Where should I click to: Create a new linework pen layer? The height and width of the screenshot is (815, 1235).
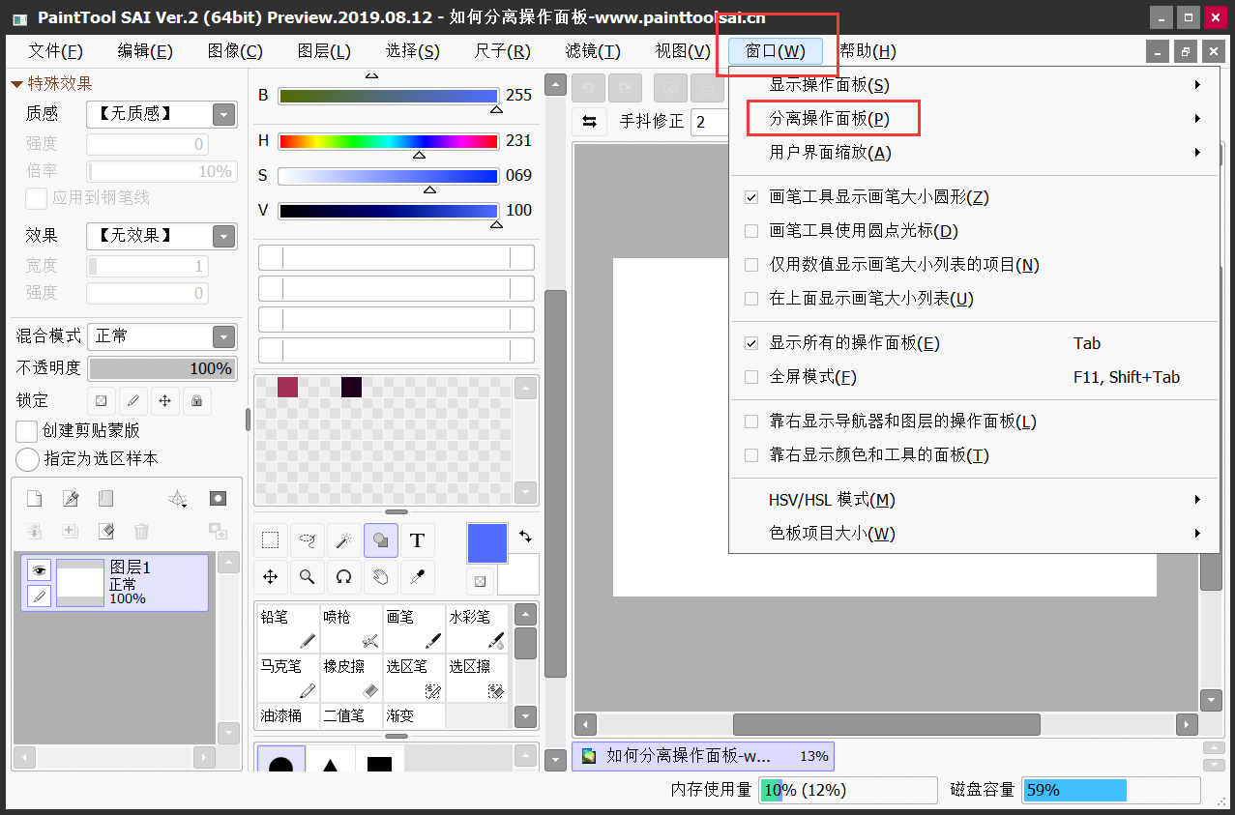click(70, 499)
